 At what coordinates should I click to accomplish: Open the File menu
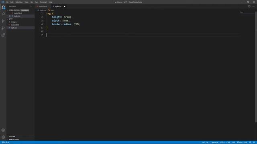point(7,2)
